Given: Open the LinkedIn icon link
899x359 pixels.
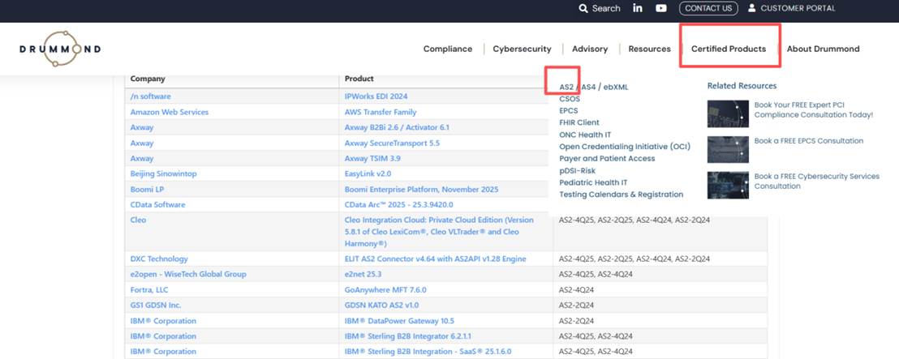Looking at the screenshot, I should pyautogui.click(x=638, y=8).
